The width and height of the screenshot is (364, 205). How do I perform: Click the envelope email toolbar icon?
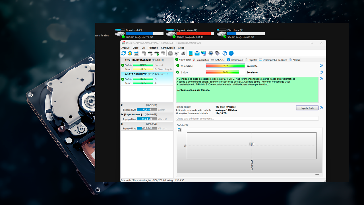[x=197, y=53]
